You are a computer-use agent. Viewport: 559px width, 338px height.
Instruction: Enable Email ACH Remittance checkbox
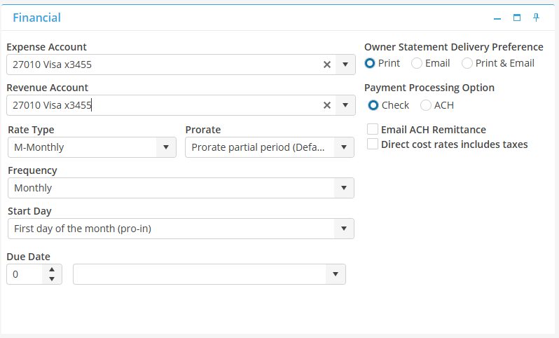pos(373,130)
